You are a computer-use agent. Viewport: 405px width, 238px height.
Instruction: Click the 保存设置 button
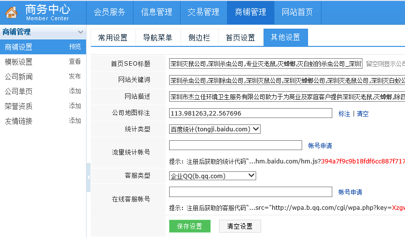[x=189, y=226]
